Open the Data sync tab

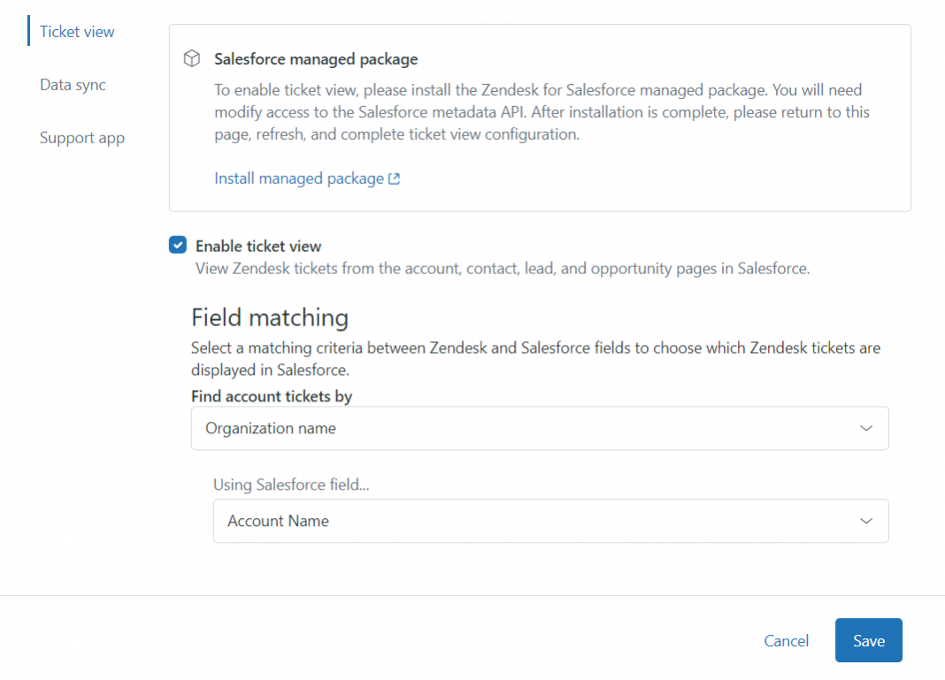[73, 85]
